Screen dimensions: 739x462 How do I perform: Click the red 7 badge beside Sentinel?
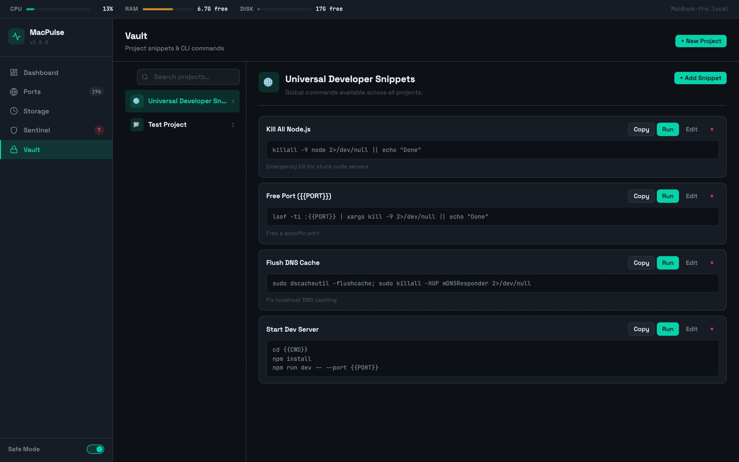pyautogui.click(x=99, y=130)
